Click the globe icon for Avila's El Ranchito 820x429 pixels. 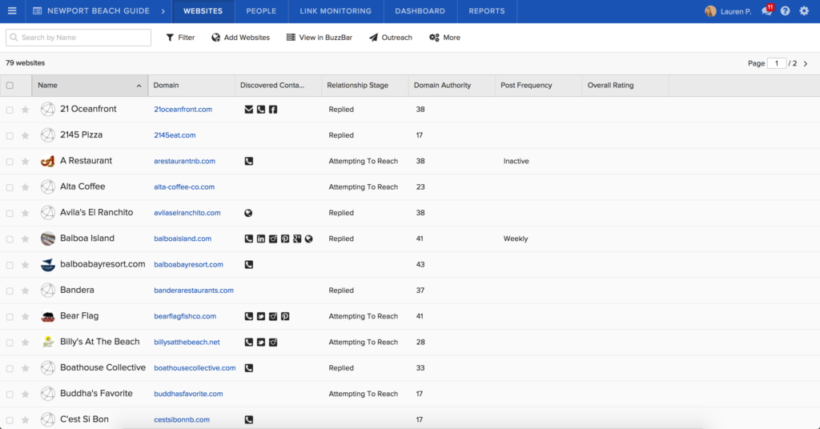click(x=248, y=213)
